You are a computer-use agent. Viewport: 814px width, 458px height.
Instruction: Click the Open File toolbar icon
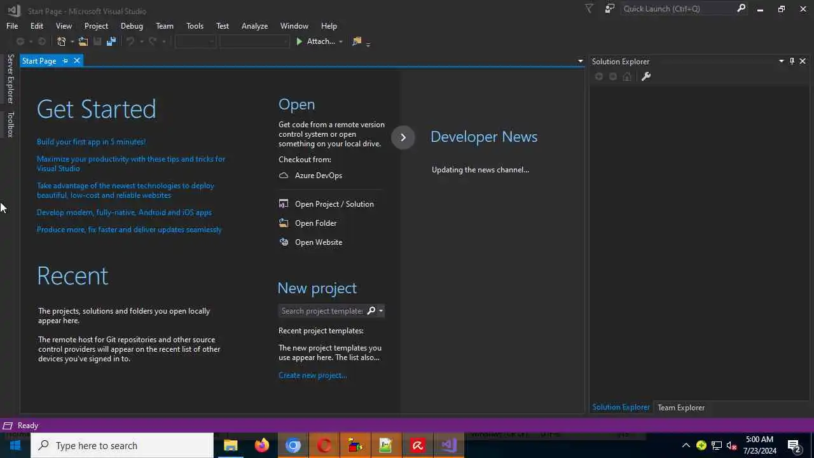[83, 41]
